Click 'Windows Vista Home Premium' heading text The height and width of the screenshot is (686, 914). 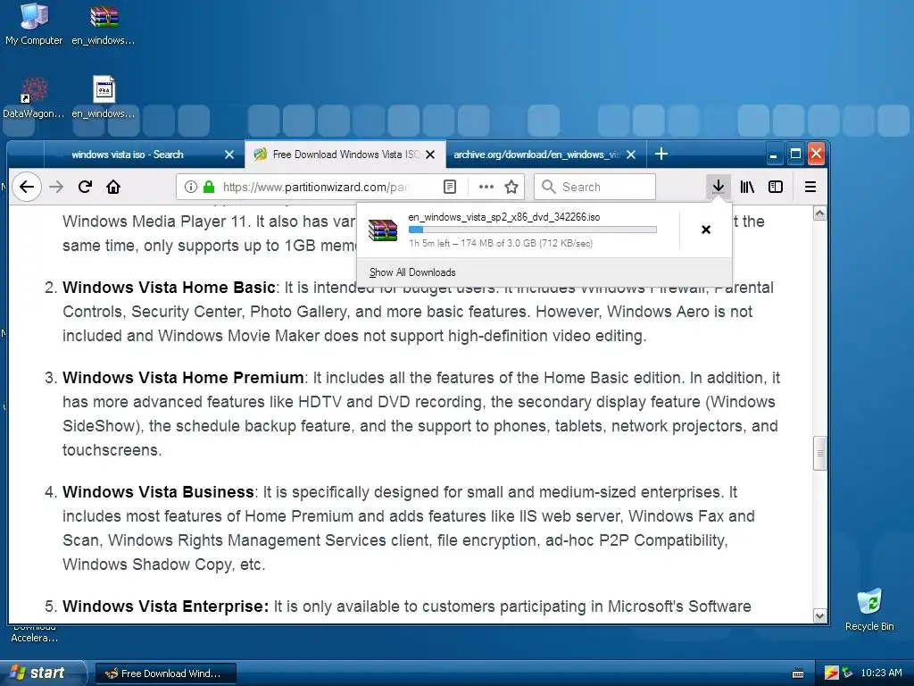(183, 378)
